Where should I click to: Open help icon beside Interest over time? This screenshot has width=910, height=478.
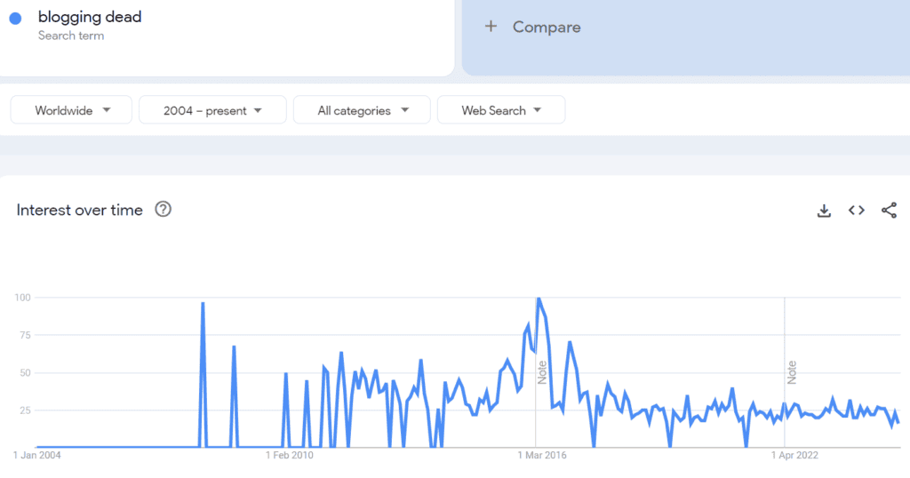(x=163, y=210)
